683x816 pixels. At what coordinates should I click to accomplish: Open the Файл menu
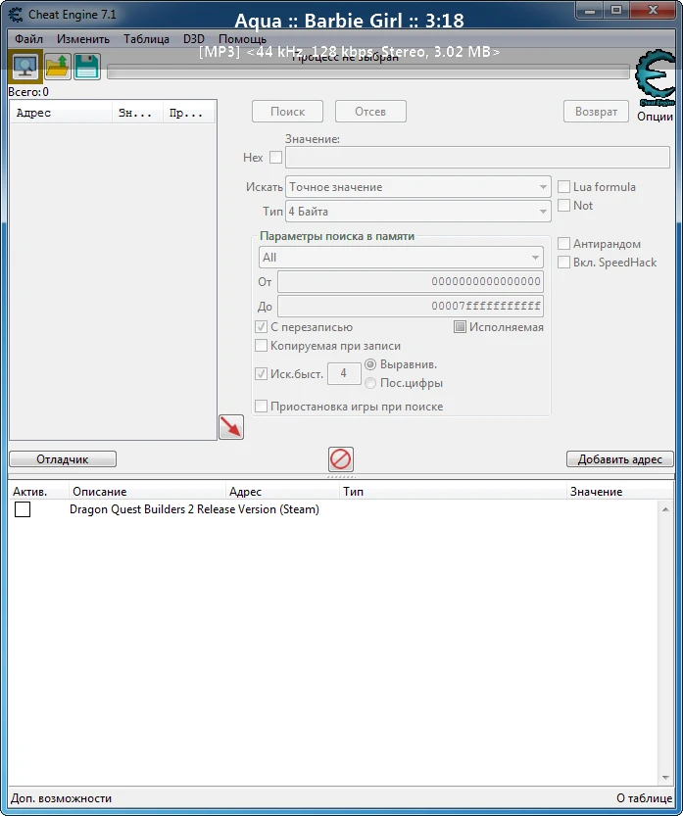28,39
